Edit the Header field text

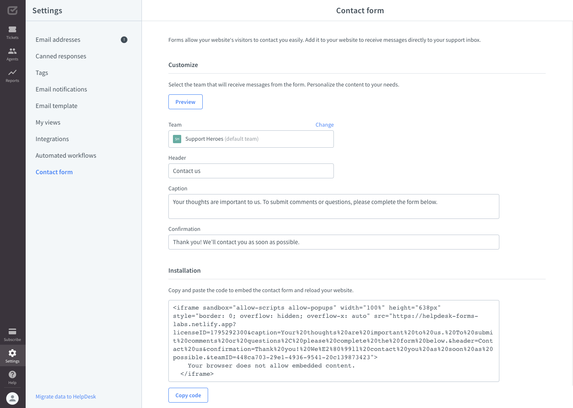tap(251, 171)
